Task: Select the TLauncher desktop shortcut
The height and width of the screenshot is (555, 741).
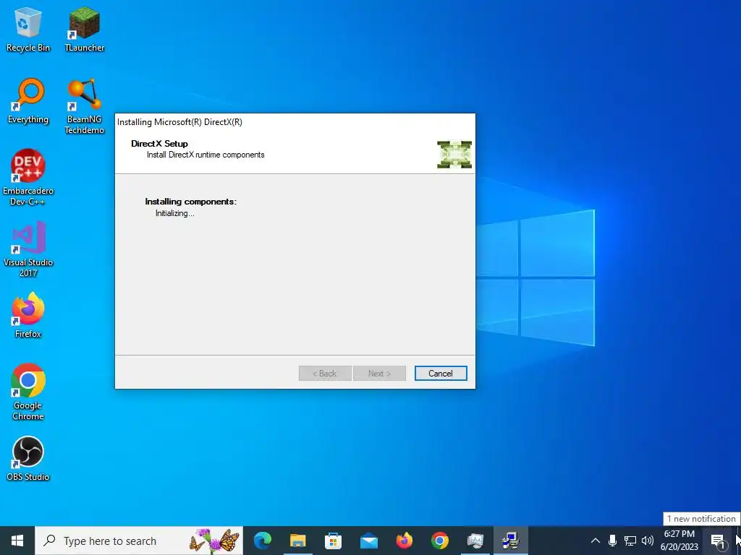Action: (x=84, y=29)
